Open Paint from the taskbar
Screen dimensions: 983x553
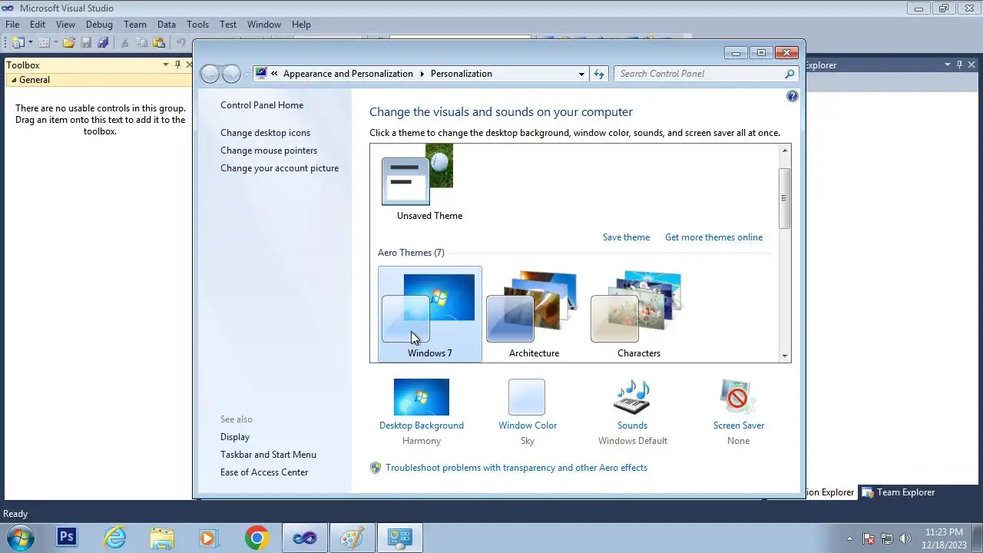coord(352,538)
